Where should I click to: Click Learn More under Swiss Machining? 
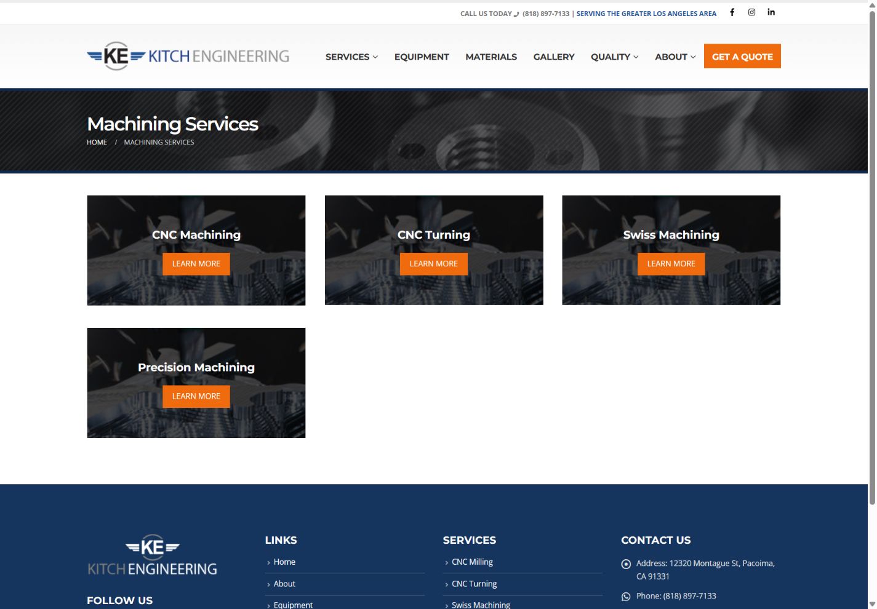pyautogui.click(x=671, y=264)
